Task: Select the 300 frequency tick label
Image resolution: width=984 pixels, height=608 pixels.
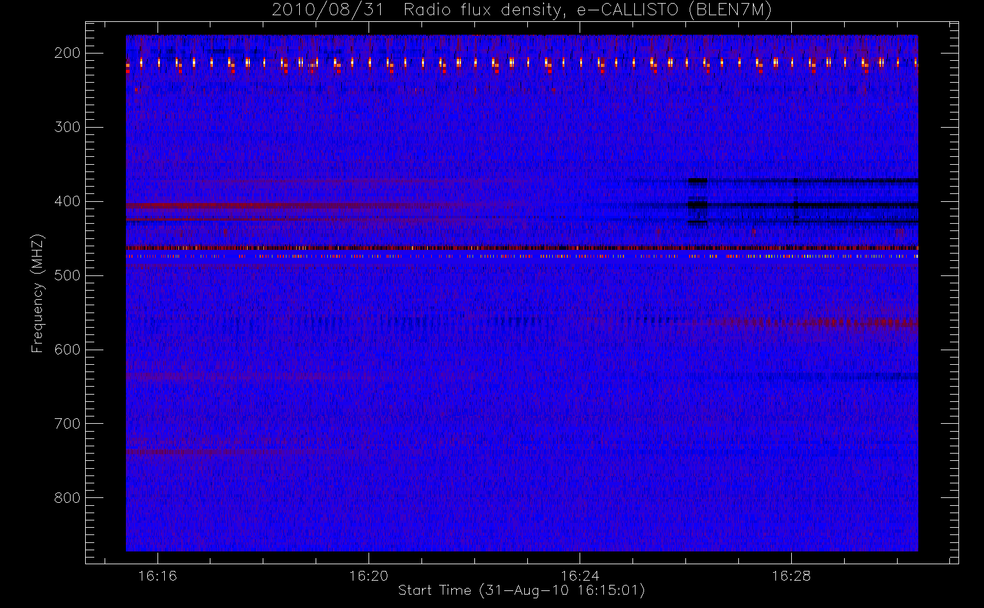Action: click(68, 127)
